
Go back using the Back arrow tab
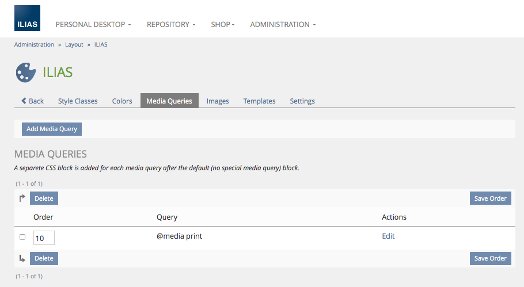pos(32,101)
